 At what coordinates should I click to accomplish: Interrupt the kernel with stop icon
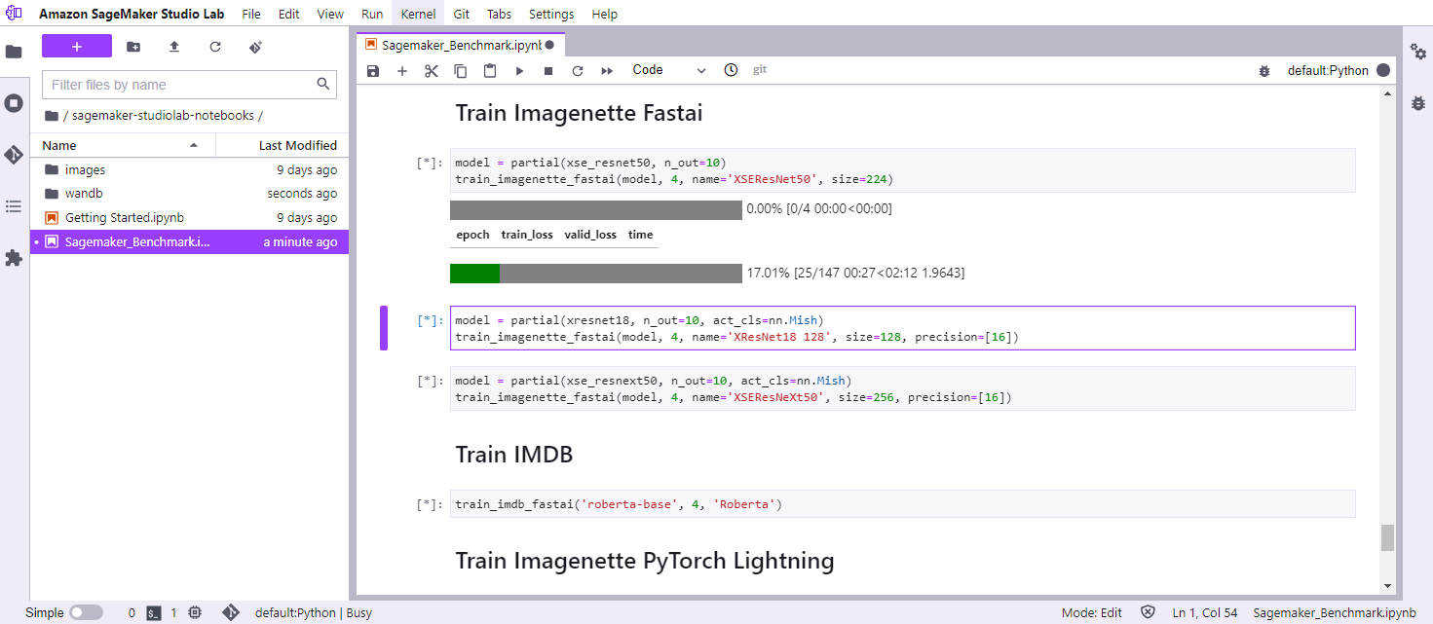[548, 71]
